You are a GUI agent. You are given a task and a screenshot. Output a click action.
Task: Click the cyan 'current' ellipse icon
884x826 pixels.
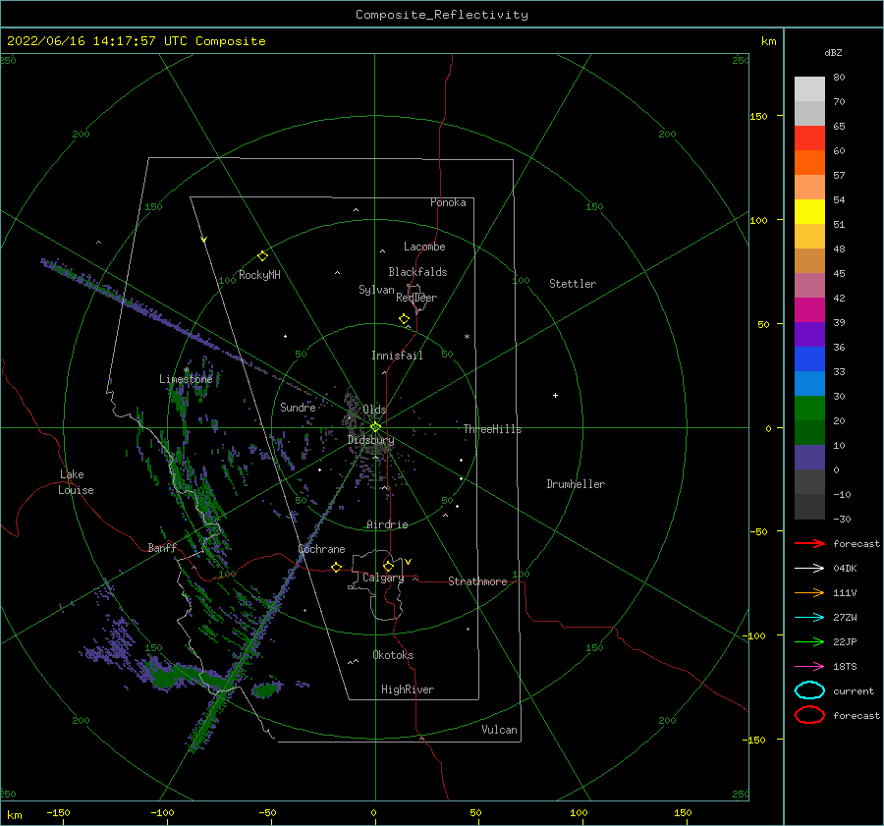[x=809, y=690]
